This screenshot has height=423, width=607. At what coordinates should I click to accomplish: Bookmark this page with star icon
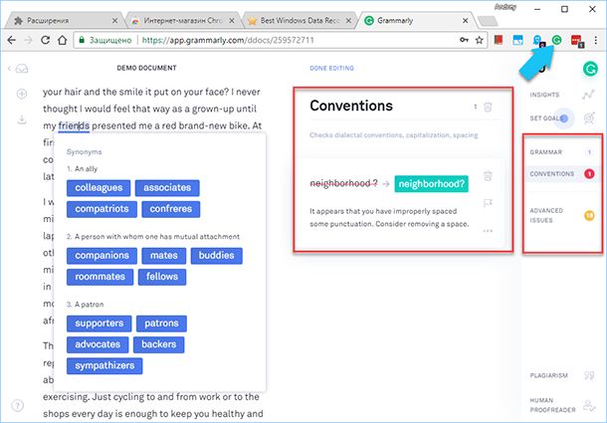(479, 41)
